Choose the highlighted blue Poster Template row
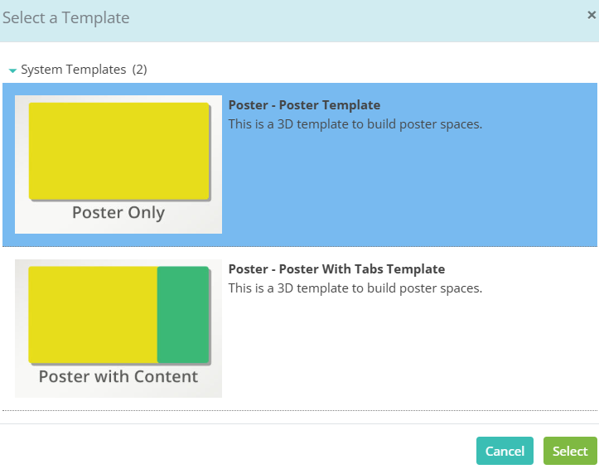 pos(300,165)
